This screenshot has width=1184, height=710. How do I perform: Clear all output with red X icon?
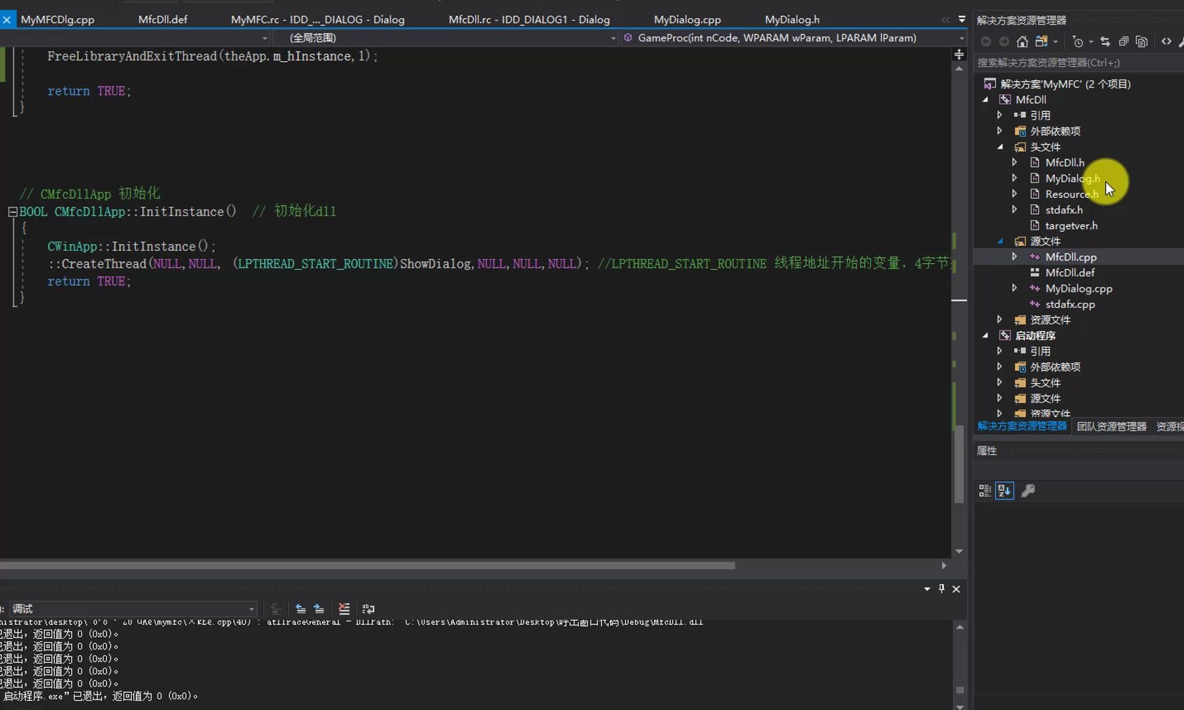click(x=344, y=609)
